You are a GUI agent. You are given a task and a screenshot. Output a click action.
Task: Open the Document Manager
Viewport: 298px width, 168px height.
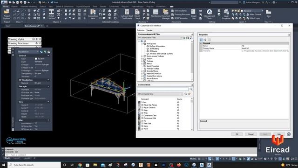click(x=166, y=14)
